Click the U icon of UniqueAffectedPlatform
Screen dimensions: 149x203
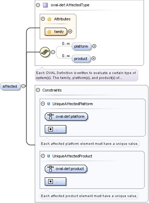[49, 104]
